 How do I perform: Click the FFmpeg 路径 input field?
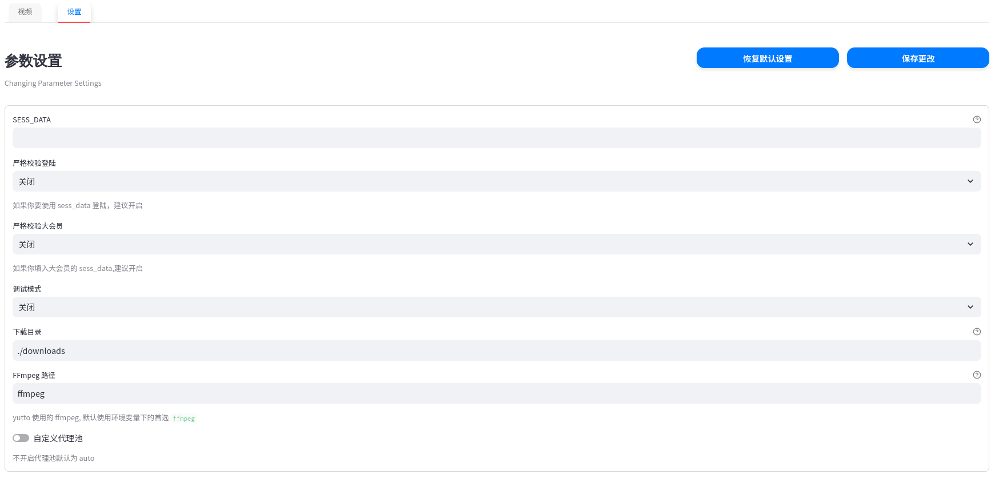496,393
